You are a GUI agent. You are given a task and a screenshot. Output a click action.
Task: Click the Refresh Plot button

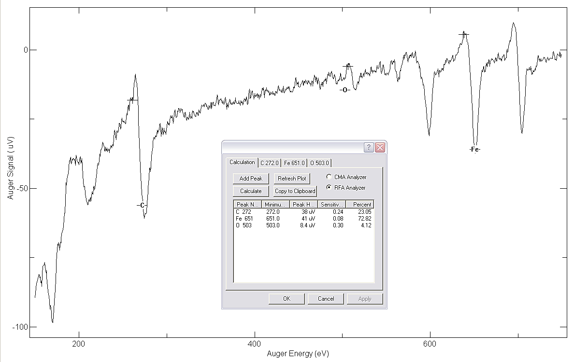292,179
